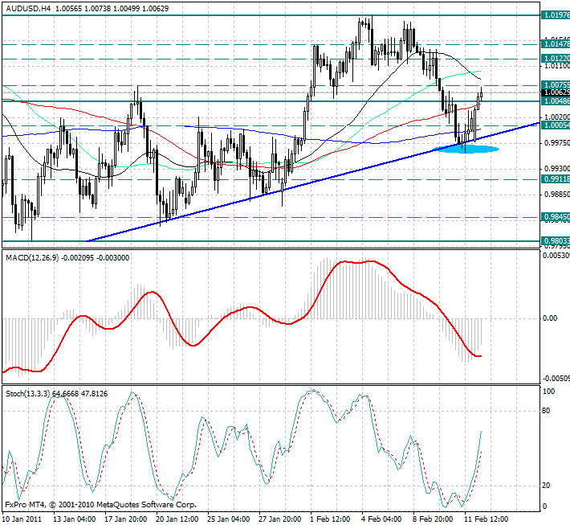570x525 pixels.
Task: Click the 0.9975 price axis value
Action: [x=556, y=143]
